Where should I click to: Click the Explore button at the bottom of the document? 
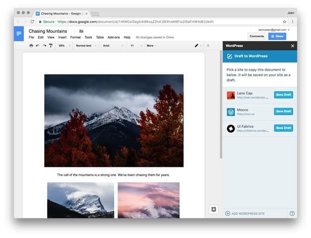coord(213,210)
